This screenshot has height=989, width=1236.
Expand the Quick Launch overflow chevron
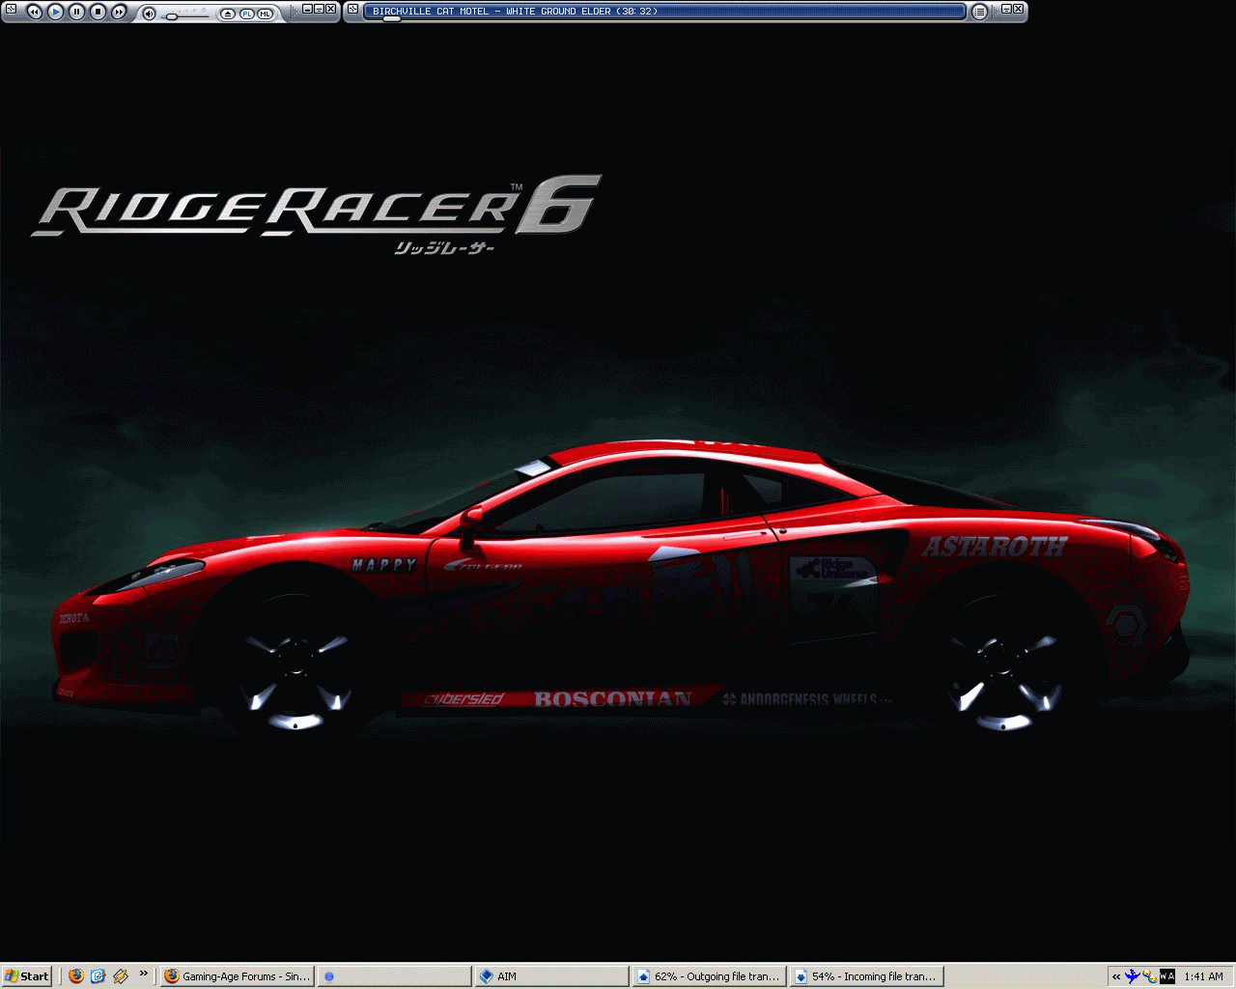(x=145, y=975)
